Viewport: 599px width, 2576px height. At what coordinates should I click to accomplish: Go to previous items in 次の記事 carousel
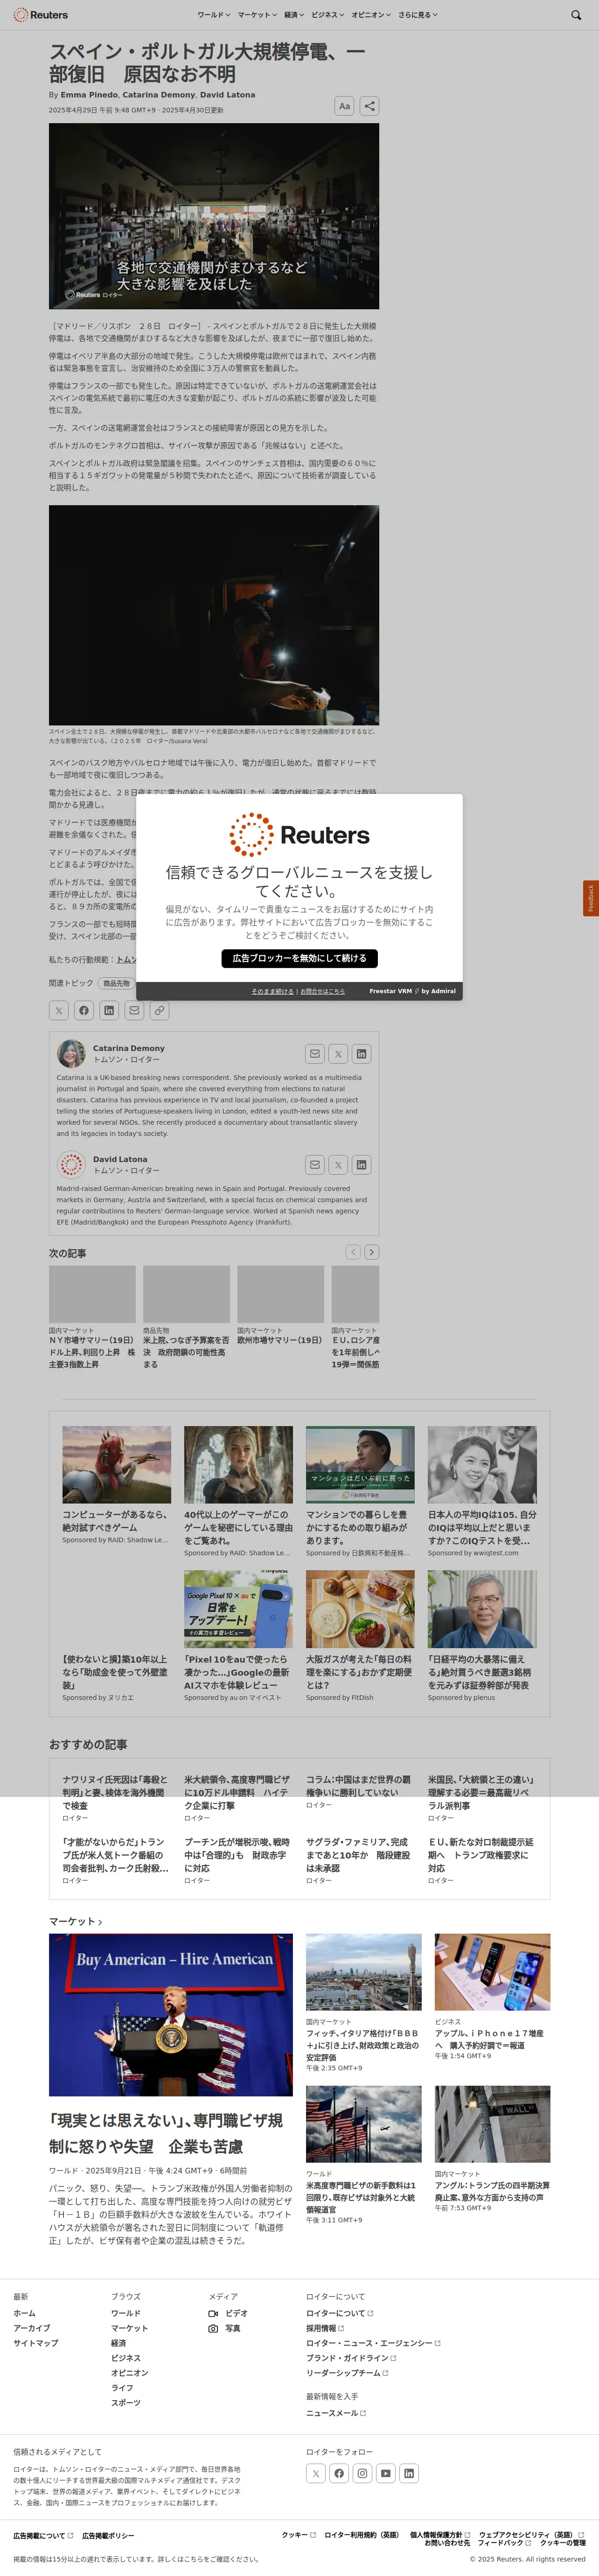(353, 1252)
